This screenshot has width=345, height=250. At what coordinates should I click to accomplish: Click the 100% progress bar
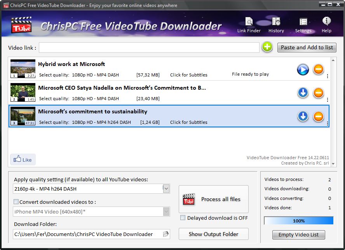point(299,221)
